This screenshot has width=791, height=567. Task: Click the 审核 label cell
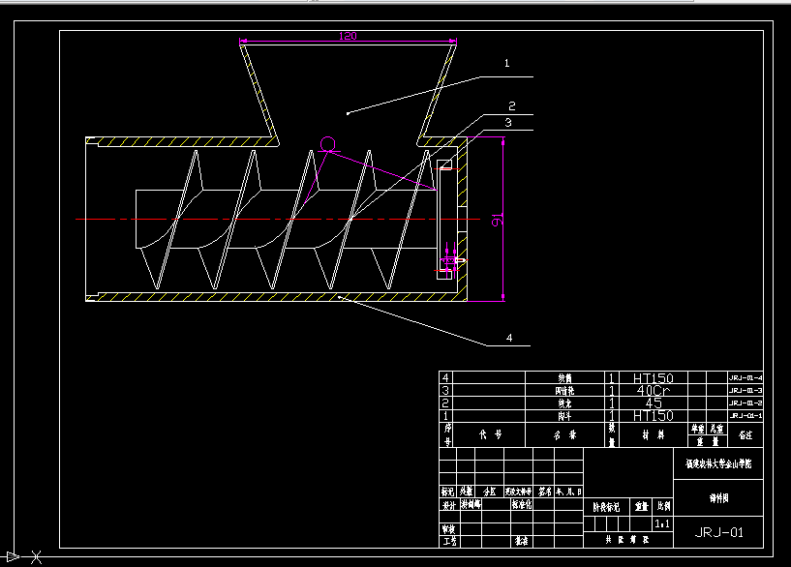coord(448,529)
